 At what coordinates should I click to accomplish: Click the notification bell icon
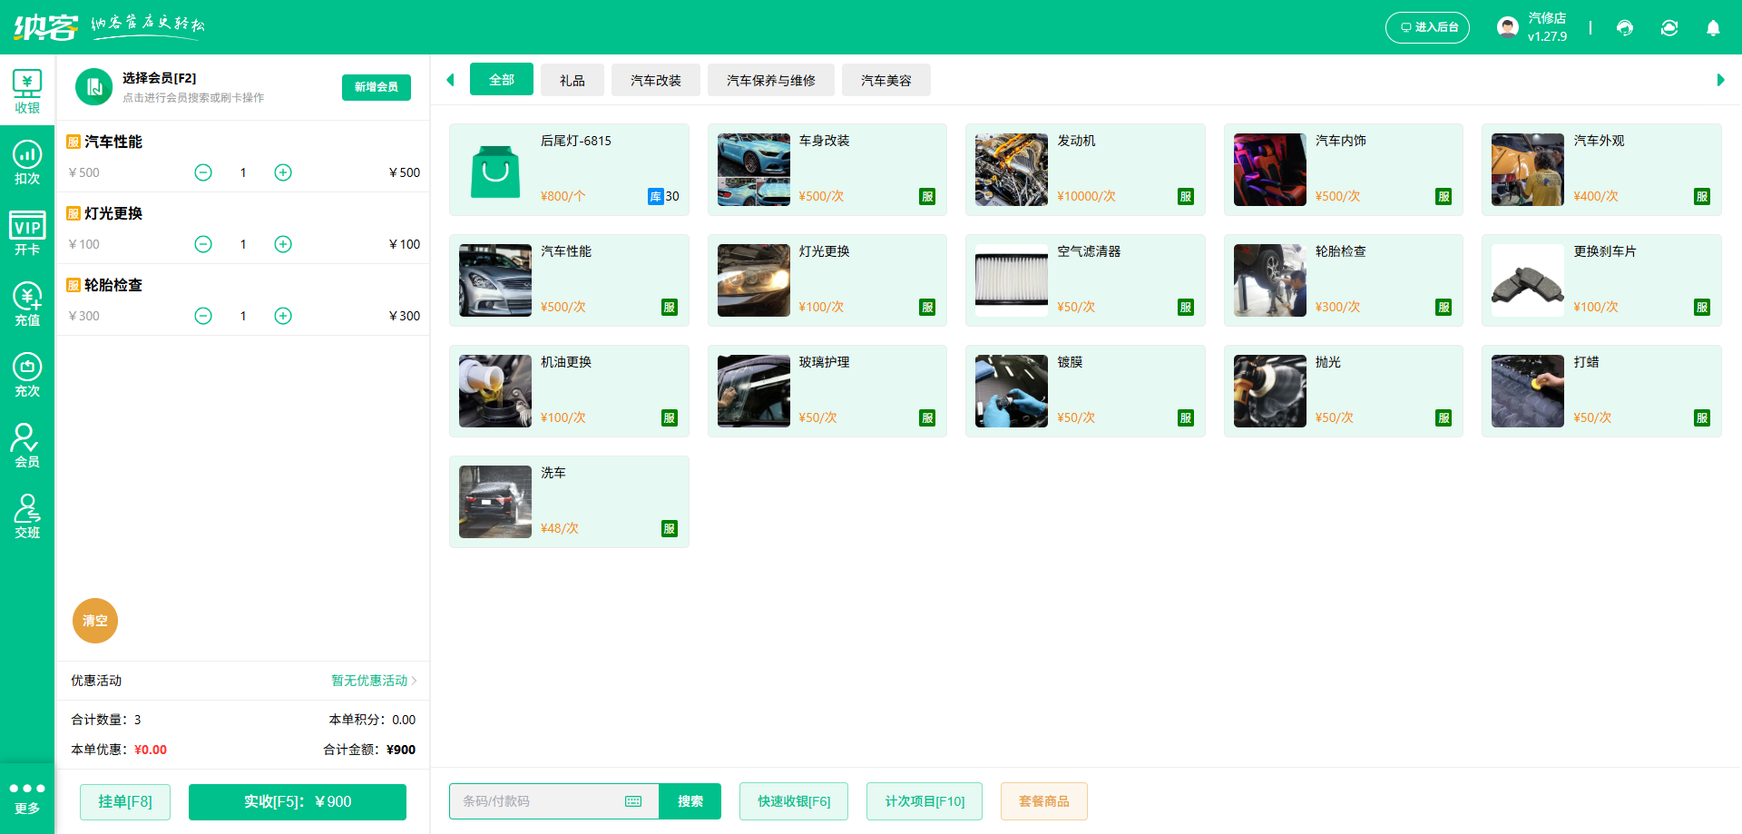coord(1713,28)
